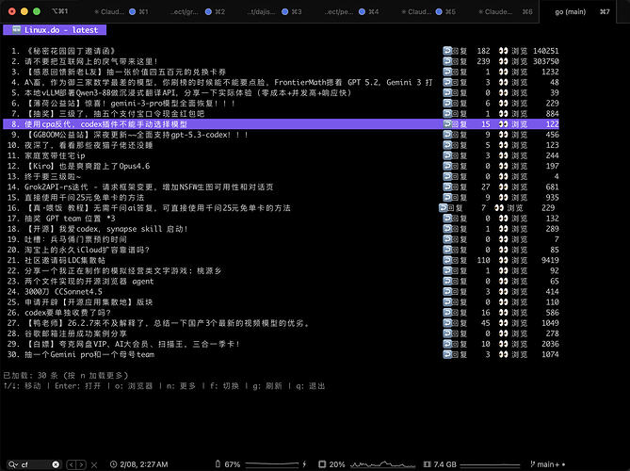Click eyes icon in row 1 with 140251 views
The height and width of the screenshot is (471, 630).
pyautogui.click(x=503, y=51)
